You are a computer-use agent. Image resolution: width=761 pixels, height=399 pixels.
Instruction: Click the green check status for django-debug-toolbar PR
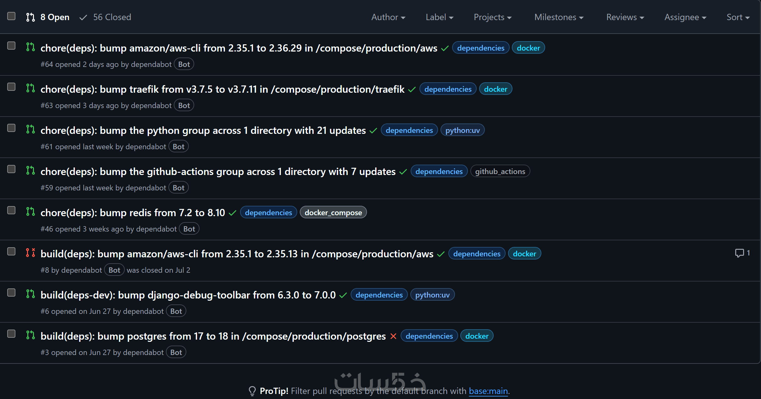pos(343,295)
